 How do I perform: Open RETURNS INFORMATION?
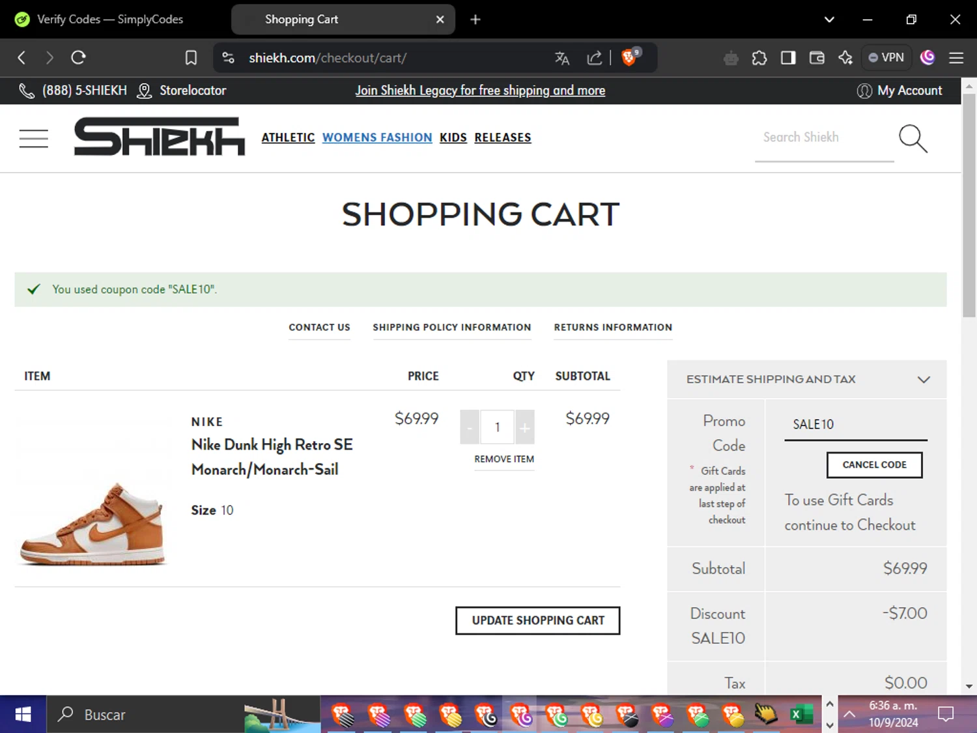point(613,328)
